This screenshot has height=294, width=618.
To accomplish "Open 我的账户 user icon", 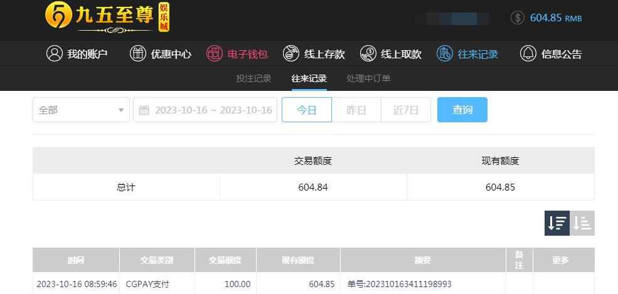I will [x=55, y=53].
